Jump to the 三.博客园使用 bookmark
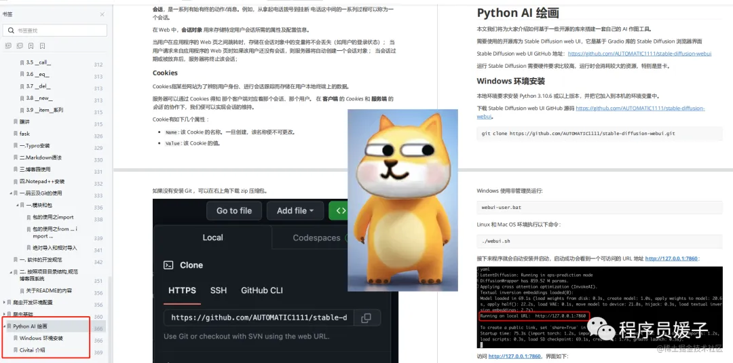 click(x=35, y=170)
